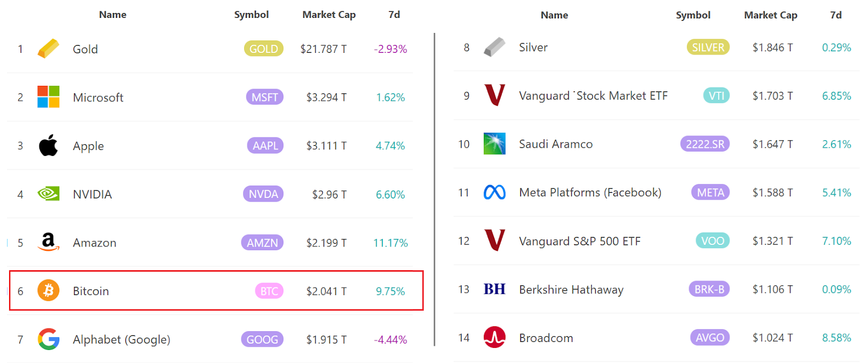
Task: Sort by Market Cap in left table
Action: pos(328,15)
